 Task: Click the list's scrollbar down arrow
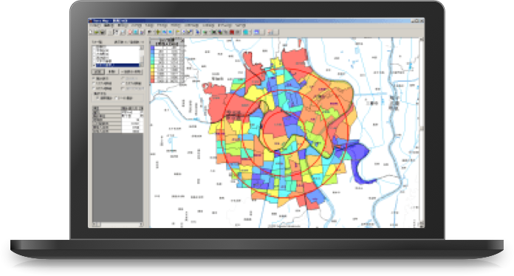tap(142, 65)
